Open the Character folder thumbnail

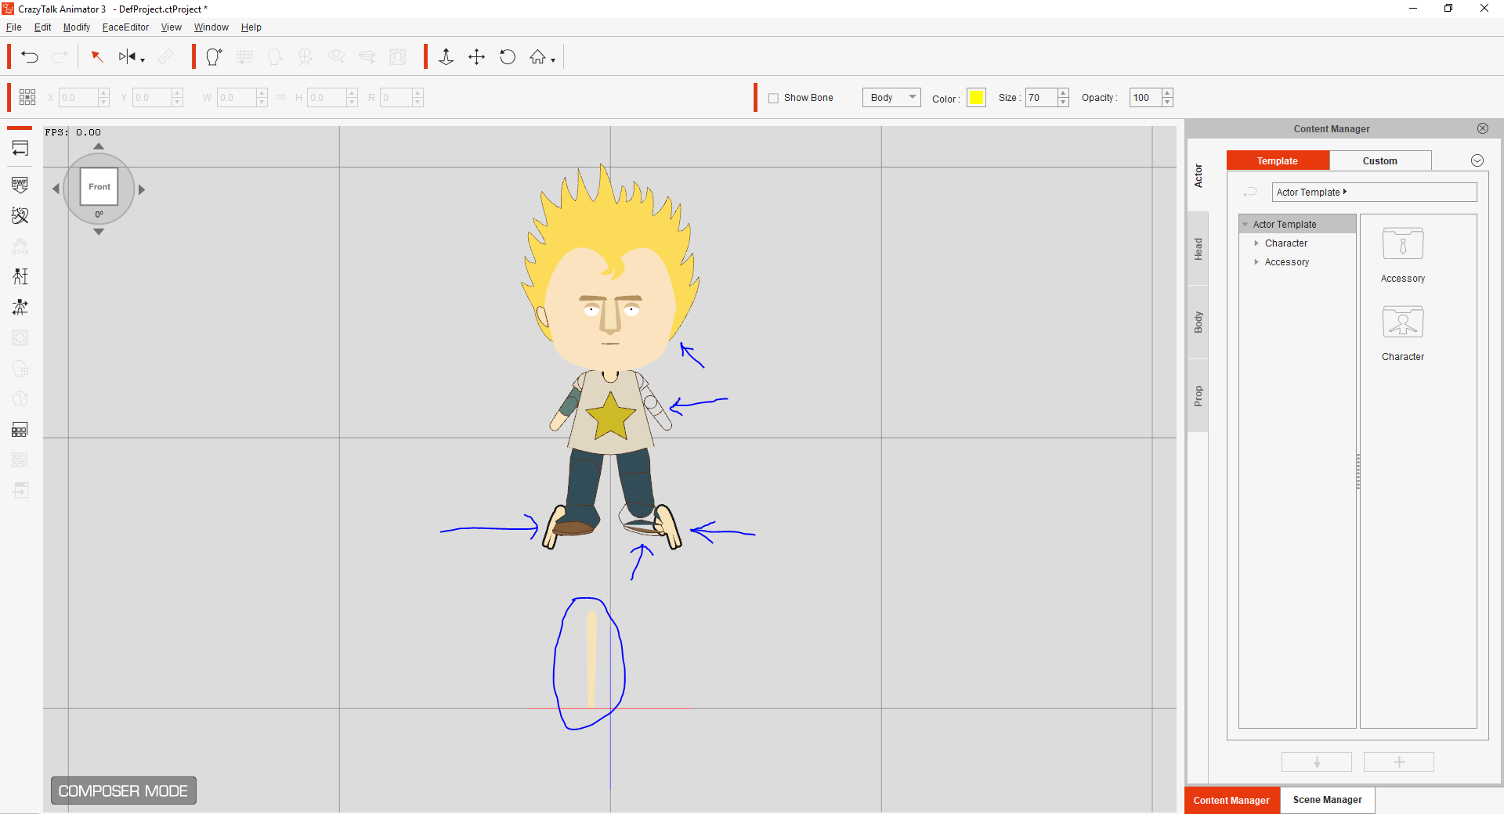pos(1403,322)
